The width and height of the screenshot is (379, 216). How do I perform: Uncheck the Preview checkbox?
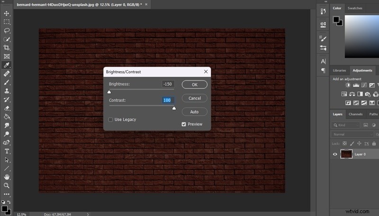[x=184, y=124]
